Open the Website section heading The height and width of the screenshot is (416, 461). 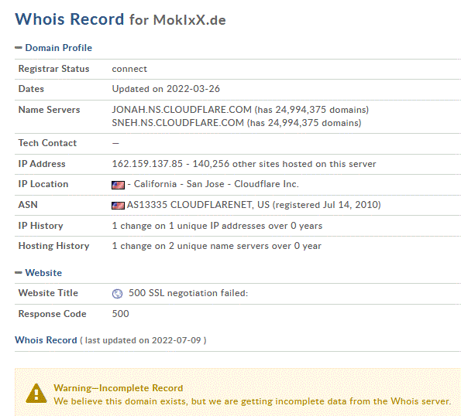click(x=43, y=273)
